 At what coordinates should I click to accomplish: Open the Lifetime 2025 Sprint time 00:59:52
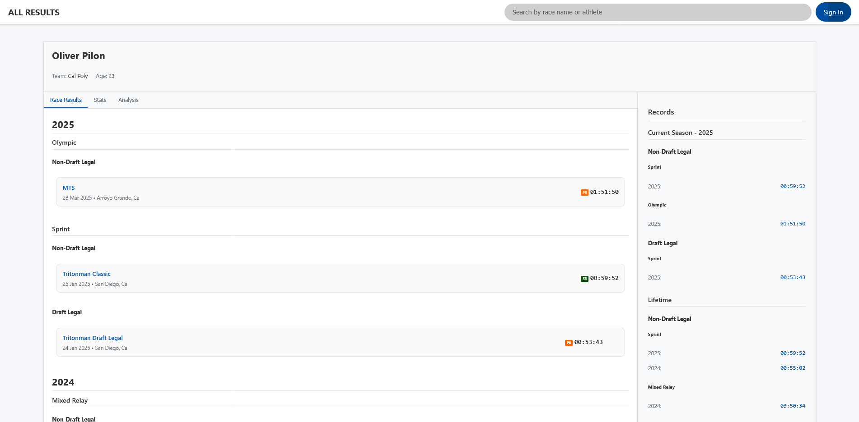[x=793, y=353]
